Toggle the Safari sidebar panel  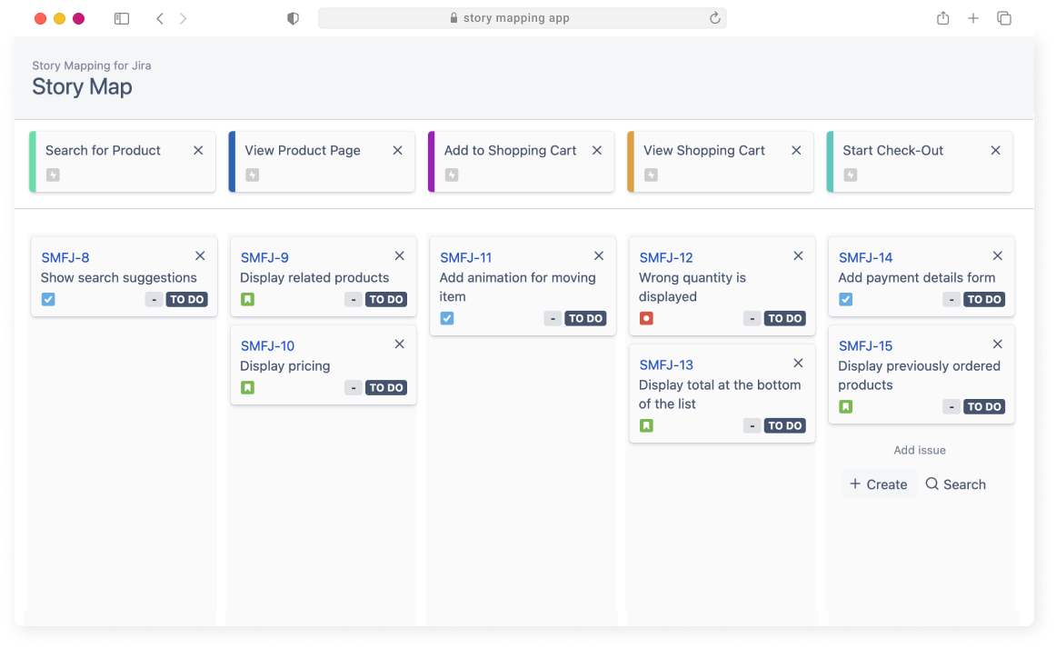click(121, 17)
